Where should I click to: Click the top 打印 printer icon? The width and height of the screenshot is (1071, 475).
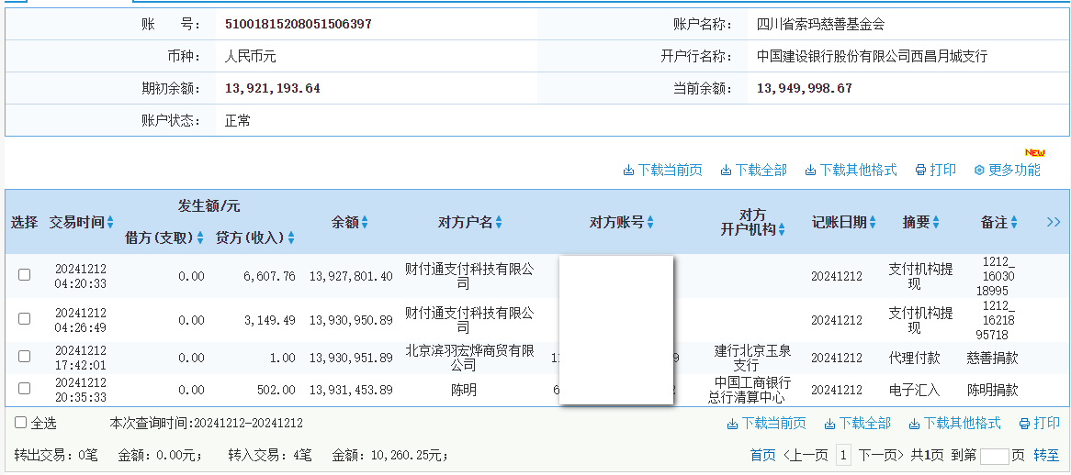pyautogui.click(x=921, y=171)
